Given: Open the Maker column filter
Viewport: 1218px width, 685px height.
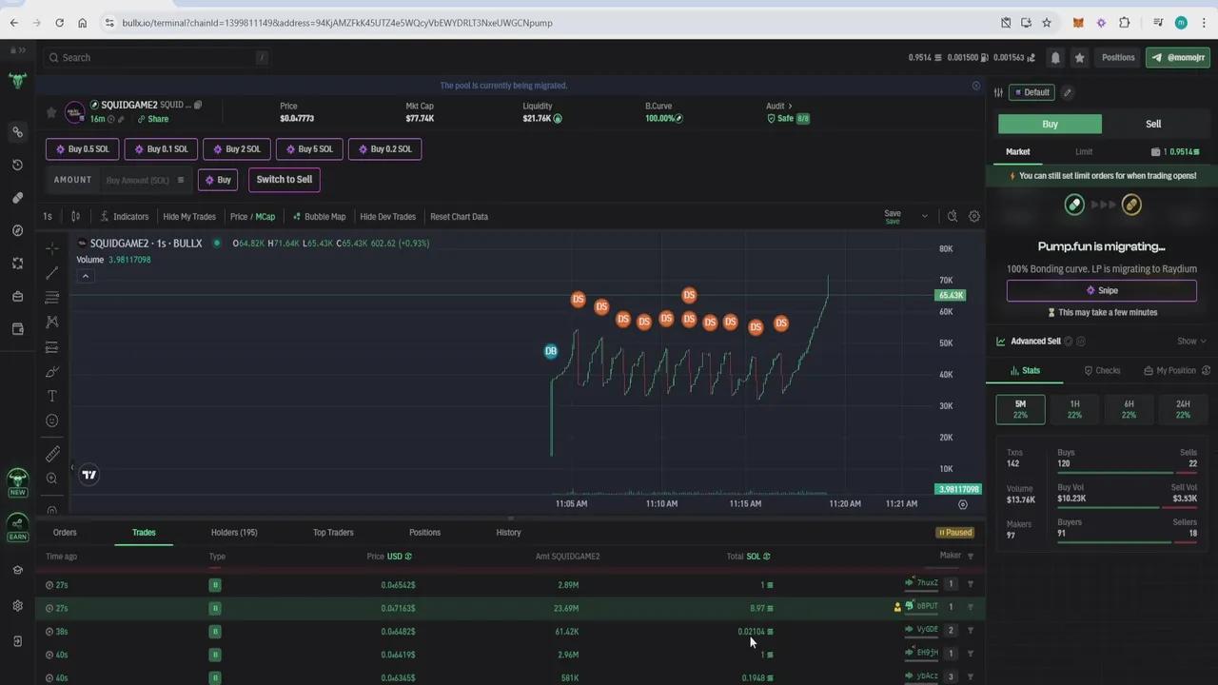Looking at the screenshot, I should [x=971, y=557].
